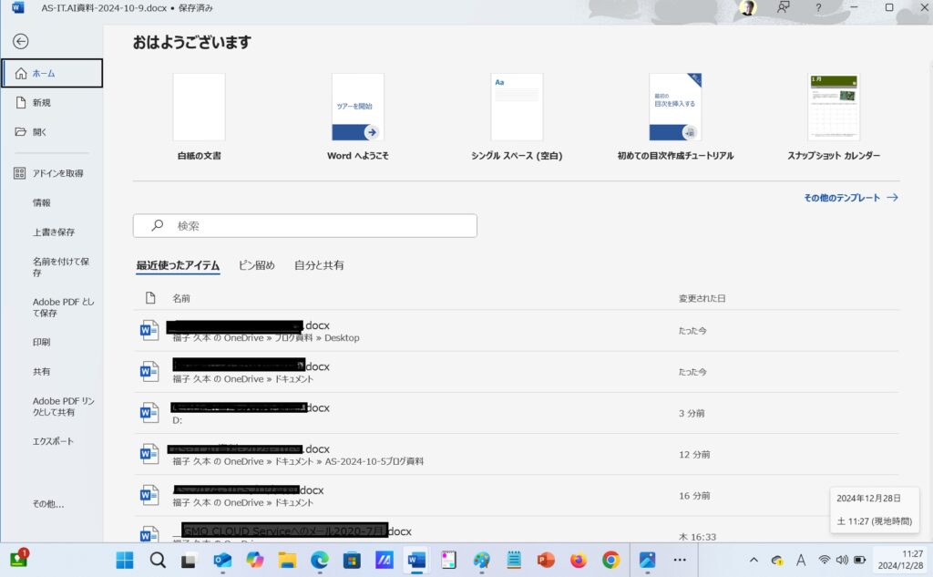Click the magnifier icon in search box
Viewport: 933px width, 577px height.
(x=157, y=225)
